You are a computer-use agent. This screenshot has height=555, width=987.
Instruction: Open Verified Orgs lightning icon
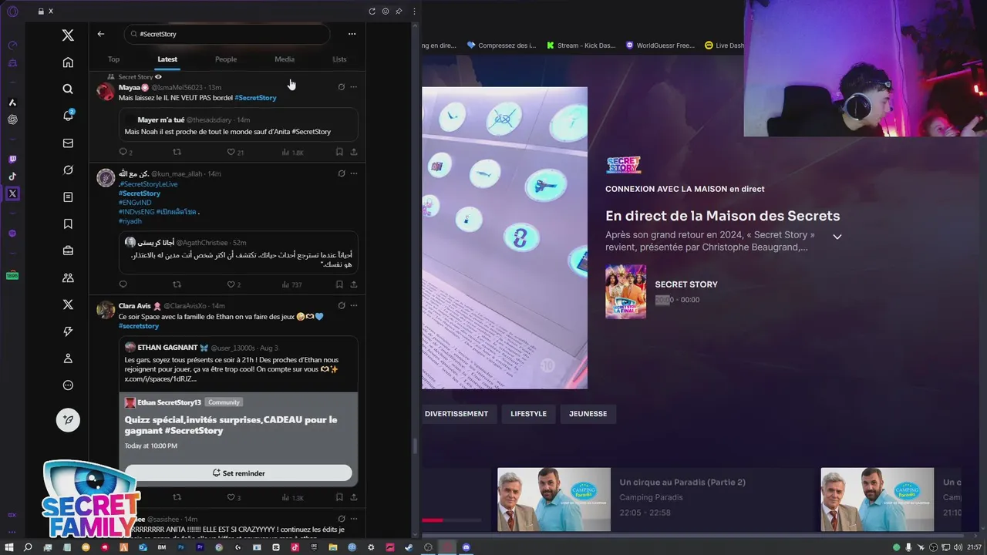click(x=68, y=331)
